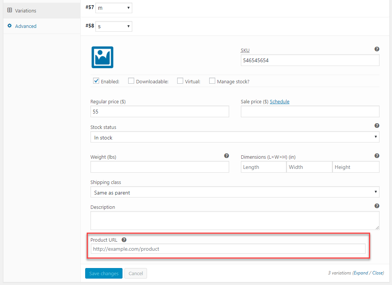Screen dimensions: 392x285
Task: Click the Length dimension field
Action: (263, 167)
